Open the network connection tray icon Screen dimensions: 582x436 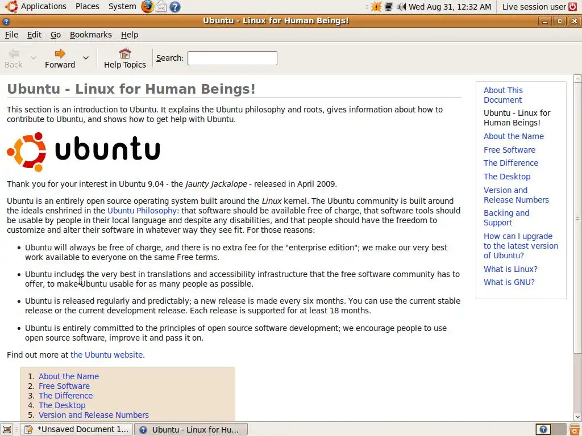pyautogui.click(x=389, y=7)
